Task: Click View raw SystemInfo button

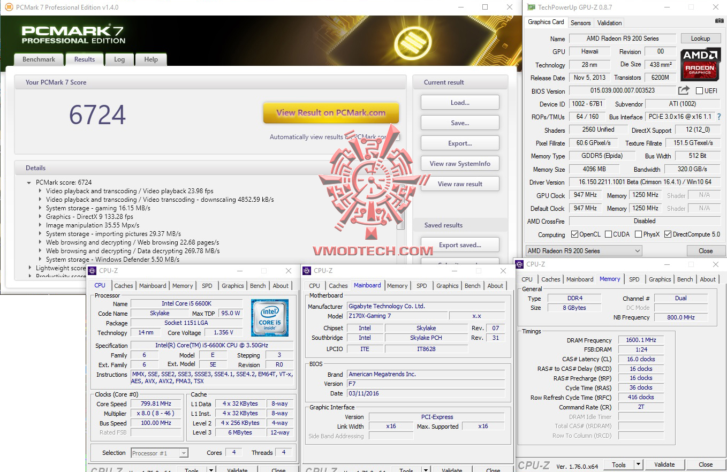Action: (x=460, y=164)
